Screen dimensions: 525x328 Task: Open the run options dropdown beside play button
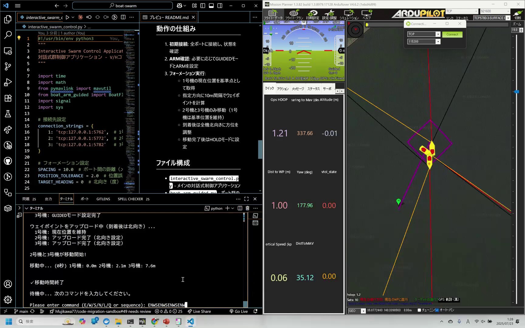click(x=73, y=17)
